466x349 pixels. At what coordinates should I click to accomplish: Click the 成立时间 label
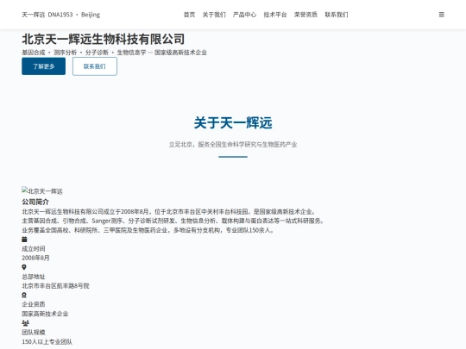click(34, 249)
